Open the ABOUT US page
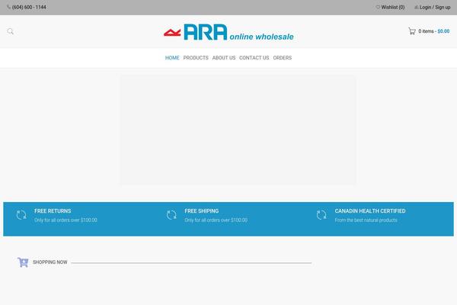Image resolution: width=457 pixels, height=305 pixels. click(x=223, y=58)
